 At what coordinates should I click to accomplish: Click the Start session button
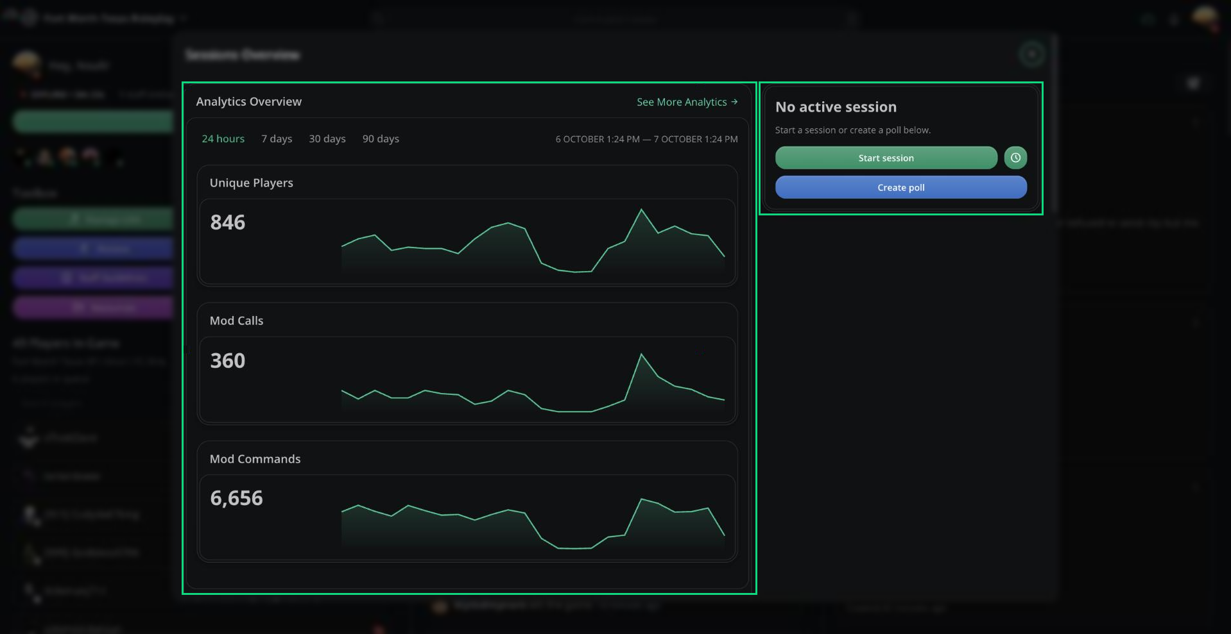pos(886,158)
